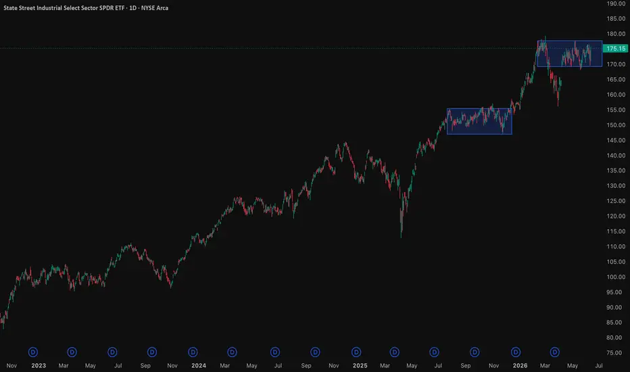Click the 135.00 price axis label

tap(616, 170)
